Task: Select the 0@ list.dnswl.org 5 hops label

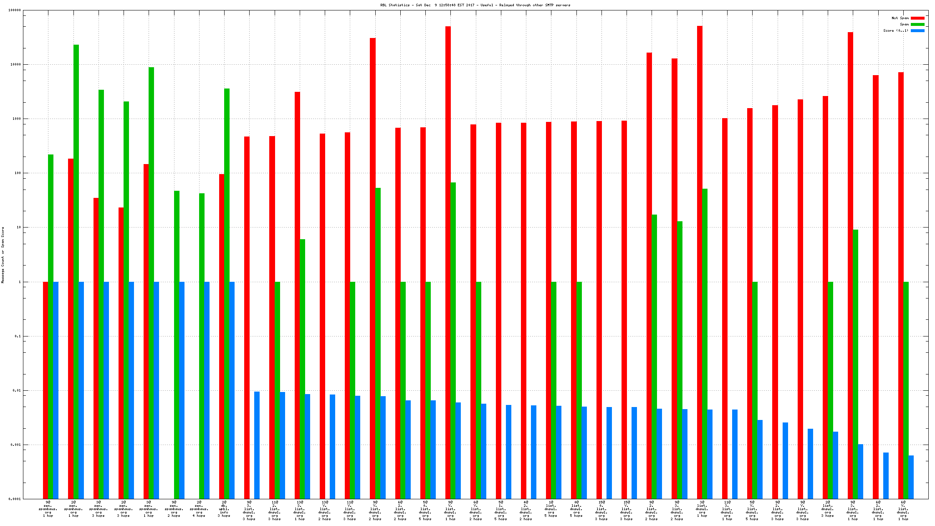Action: click(576, 509)
